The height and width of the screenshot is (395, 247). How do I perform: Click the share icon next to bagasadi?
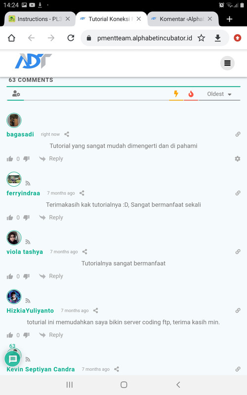67,134
